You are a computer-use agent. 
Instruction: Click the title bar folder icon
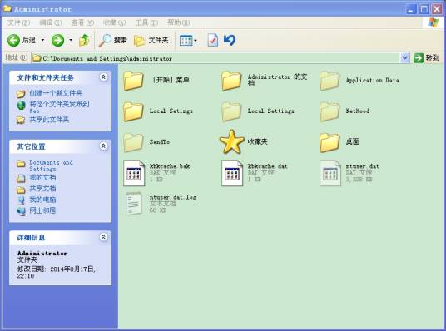pos(7,9)
